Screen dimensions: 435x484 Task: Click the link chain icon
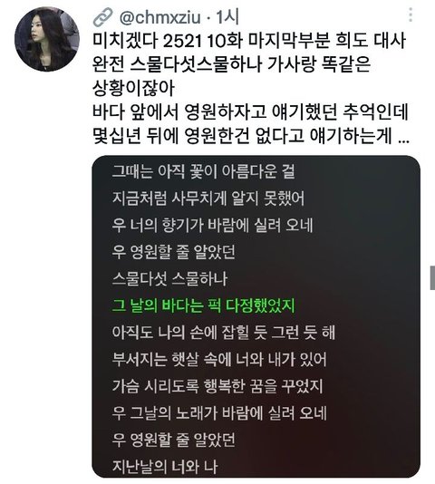103,17
